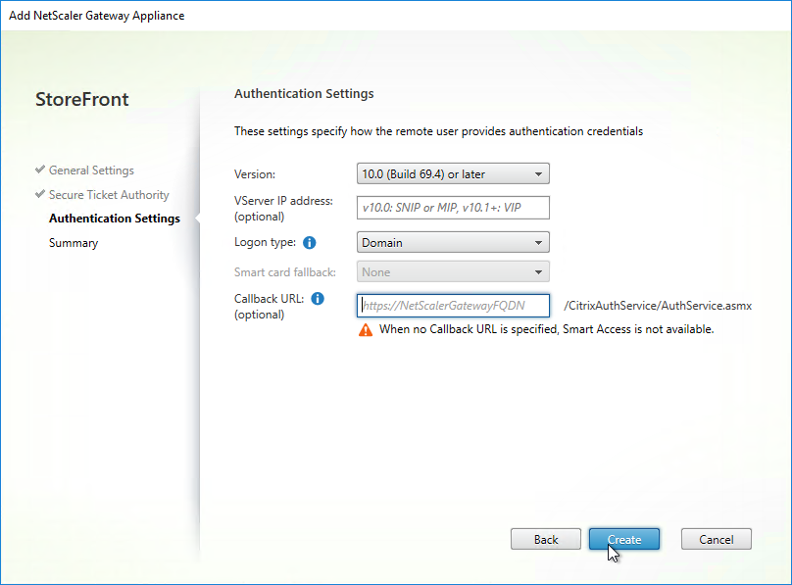Go to Secure Ticket Authority step
Screen dimensions: 792x585
click(x=109, y=195)
